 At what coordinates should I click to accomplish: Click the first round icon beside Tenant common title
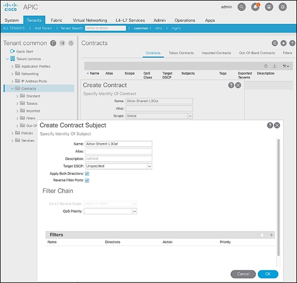point(53,43)
